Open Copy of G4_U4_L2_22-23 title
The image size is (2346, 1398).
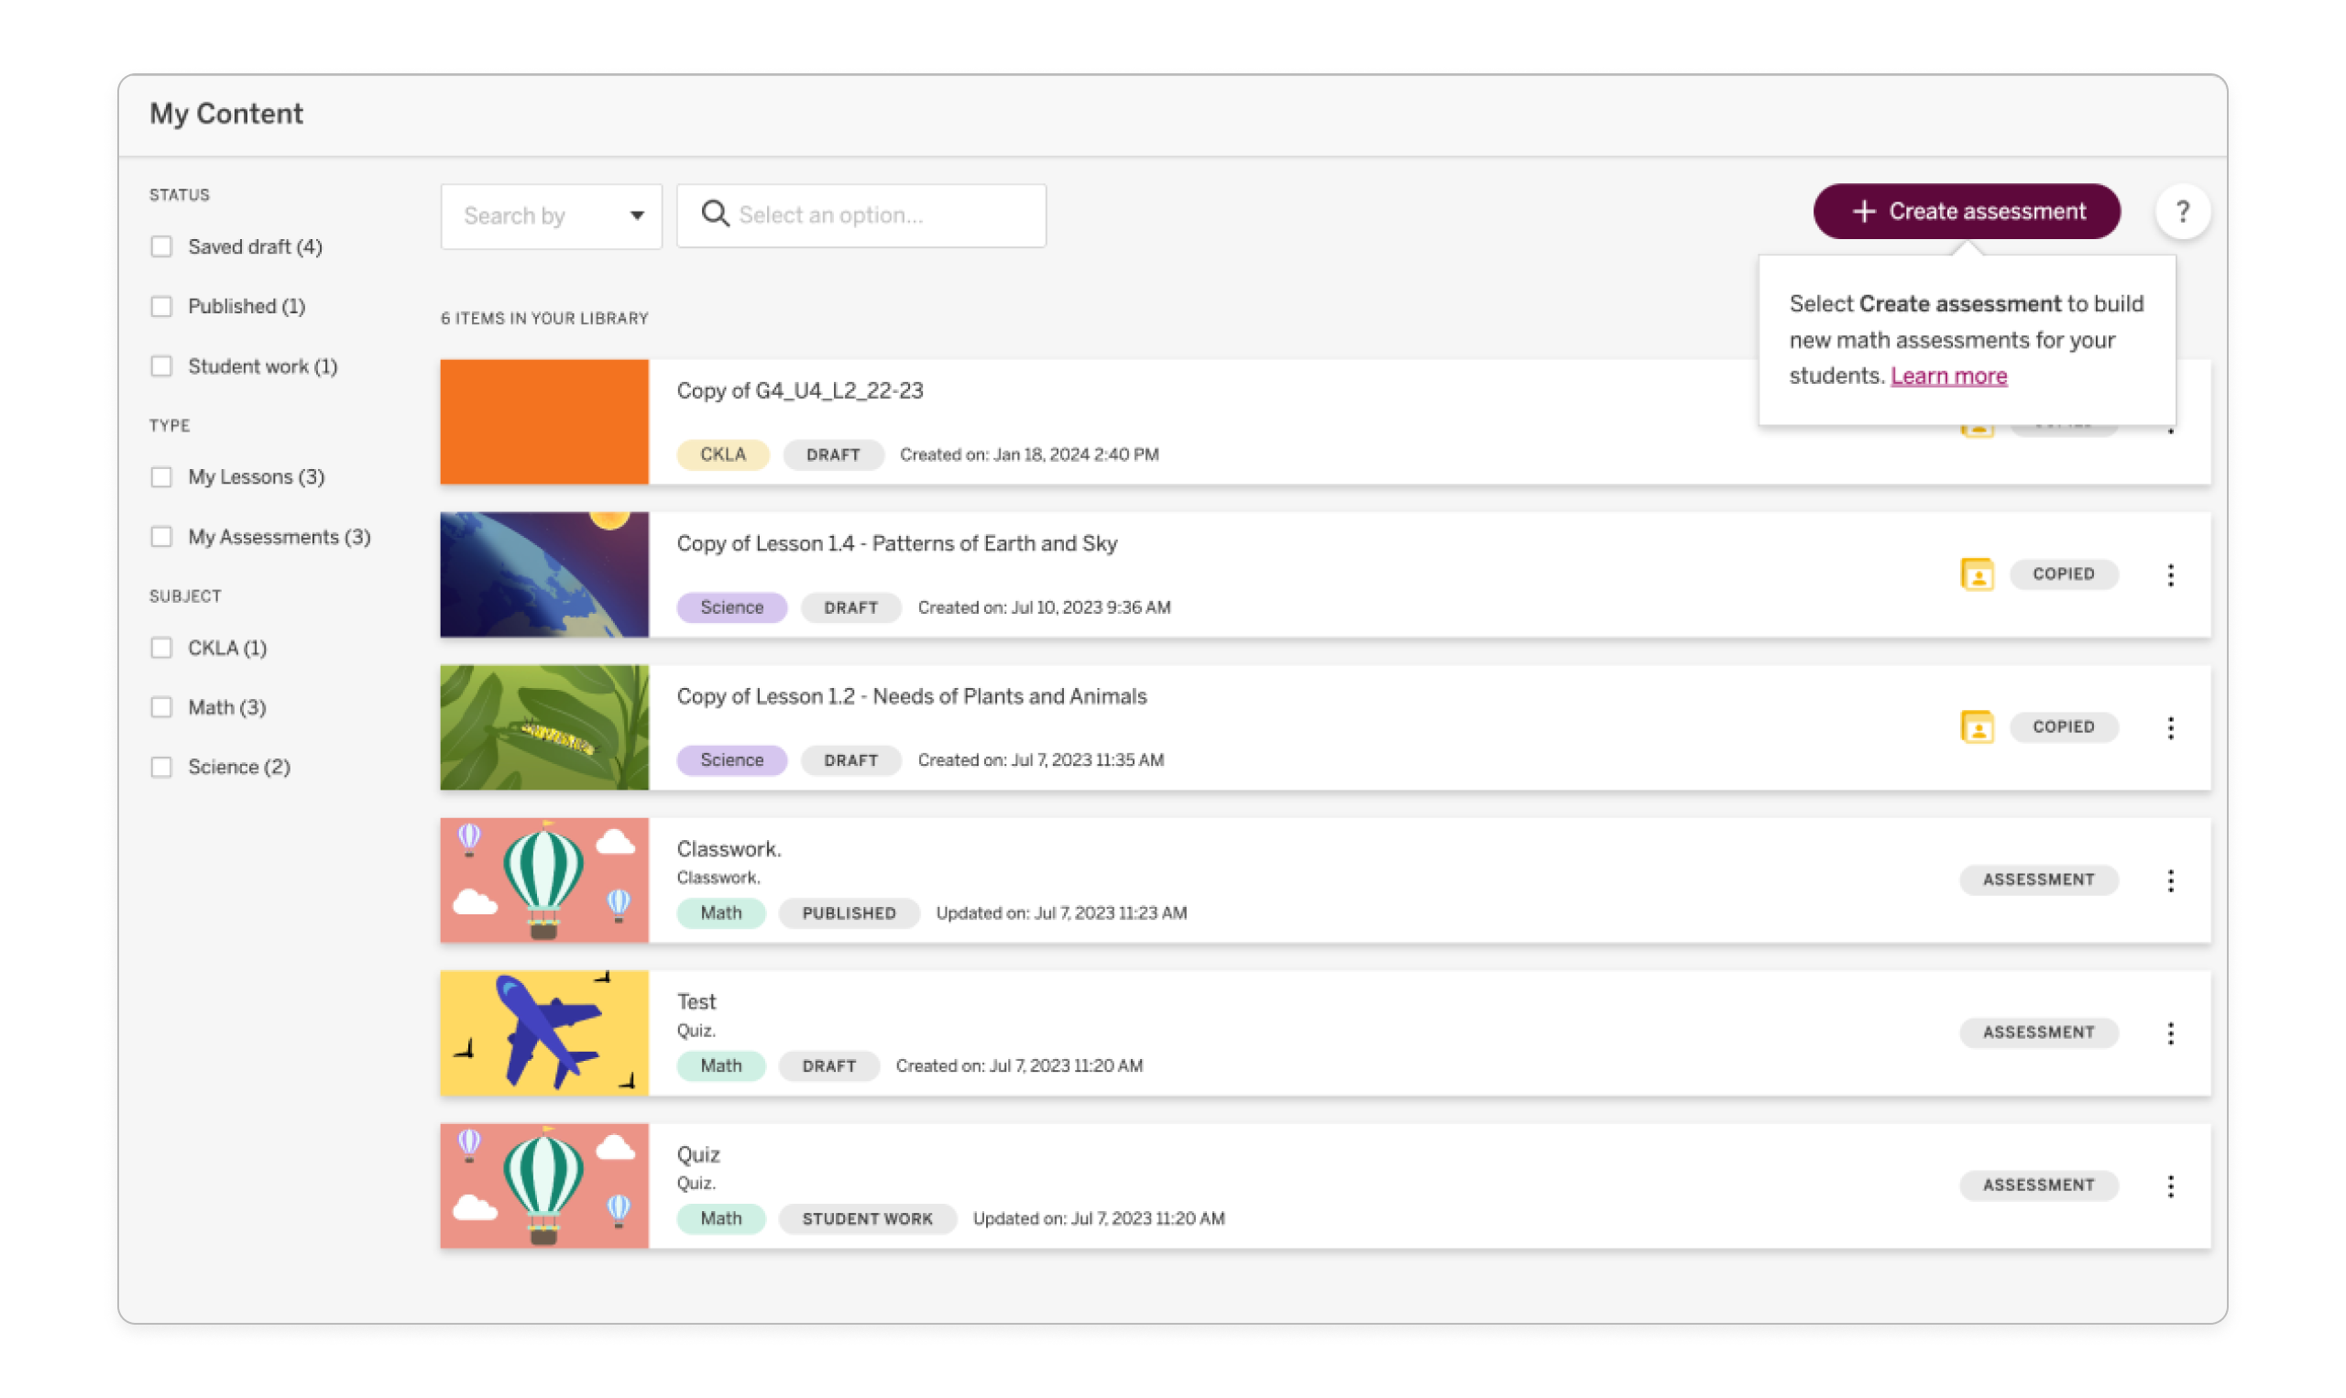(800, 391)
